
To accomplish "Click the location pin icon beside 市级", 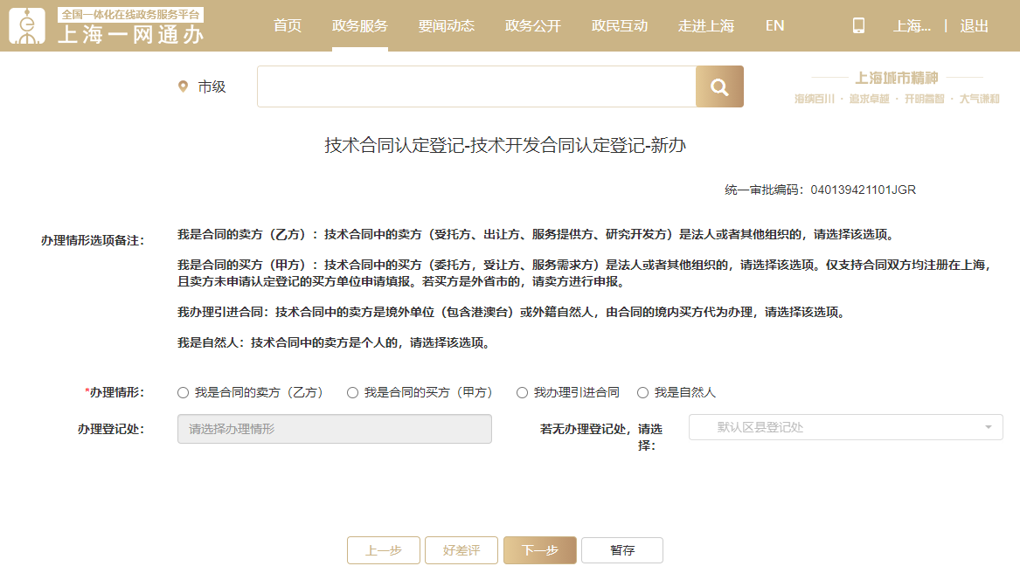I will [183, 86].
